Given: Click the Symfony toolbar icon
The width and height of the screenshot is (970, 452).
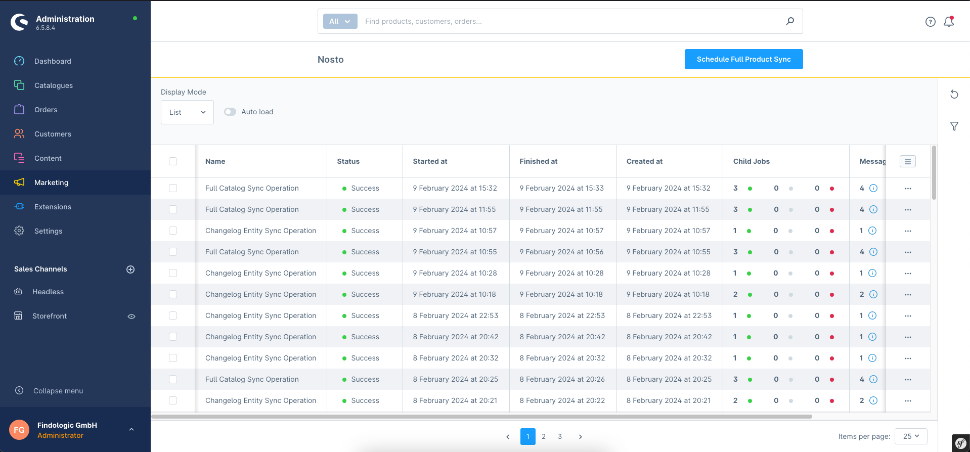Looking at the screenshot, I should tap(961, 443).
